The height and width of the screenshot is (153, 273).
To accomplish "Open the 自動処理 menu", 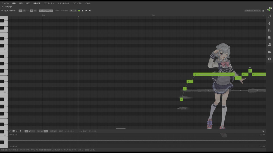I will 37,3.
